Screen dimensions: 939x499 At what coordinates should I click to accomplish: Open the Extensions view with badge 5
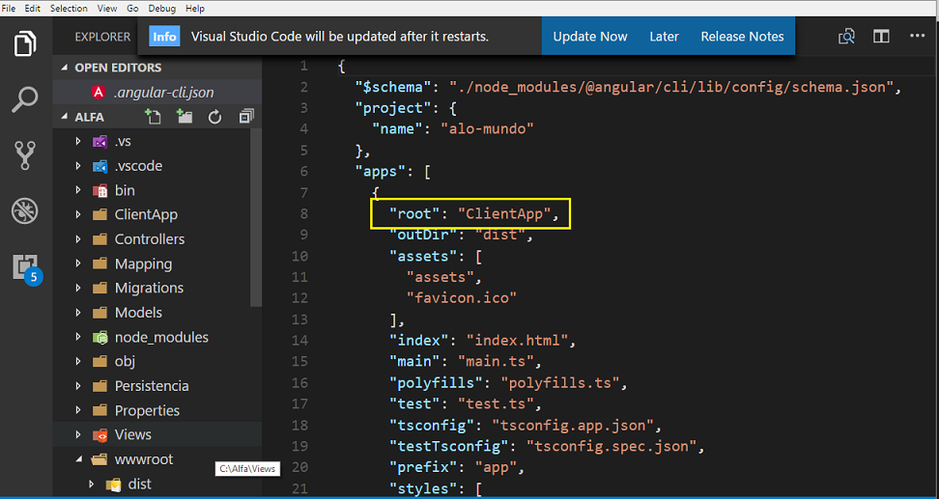click(27, 268)
